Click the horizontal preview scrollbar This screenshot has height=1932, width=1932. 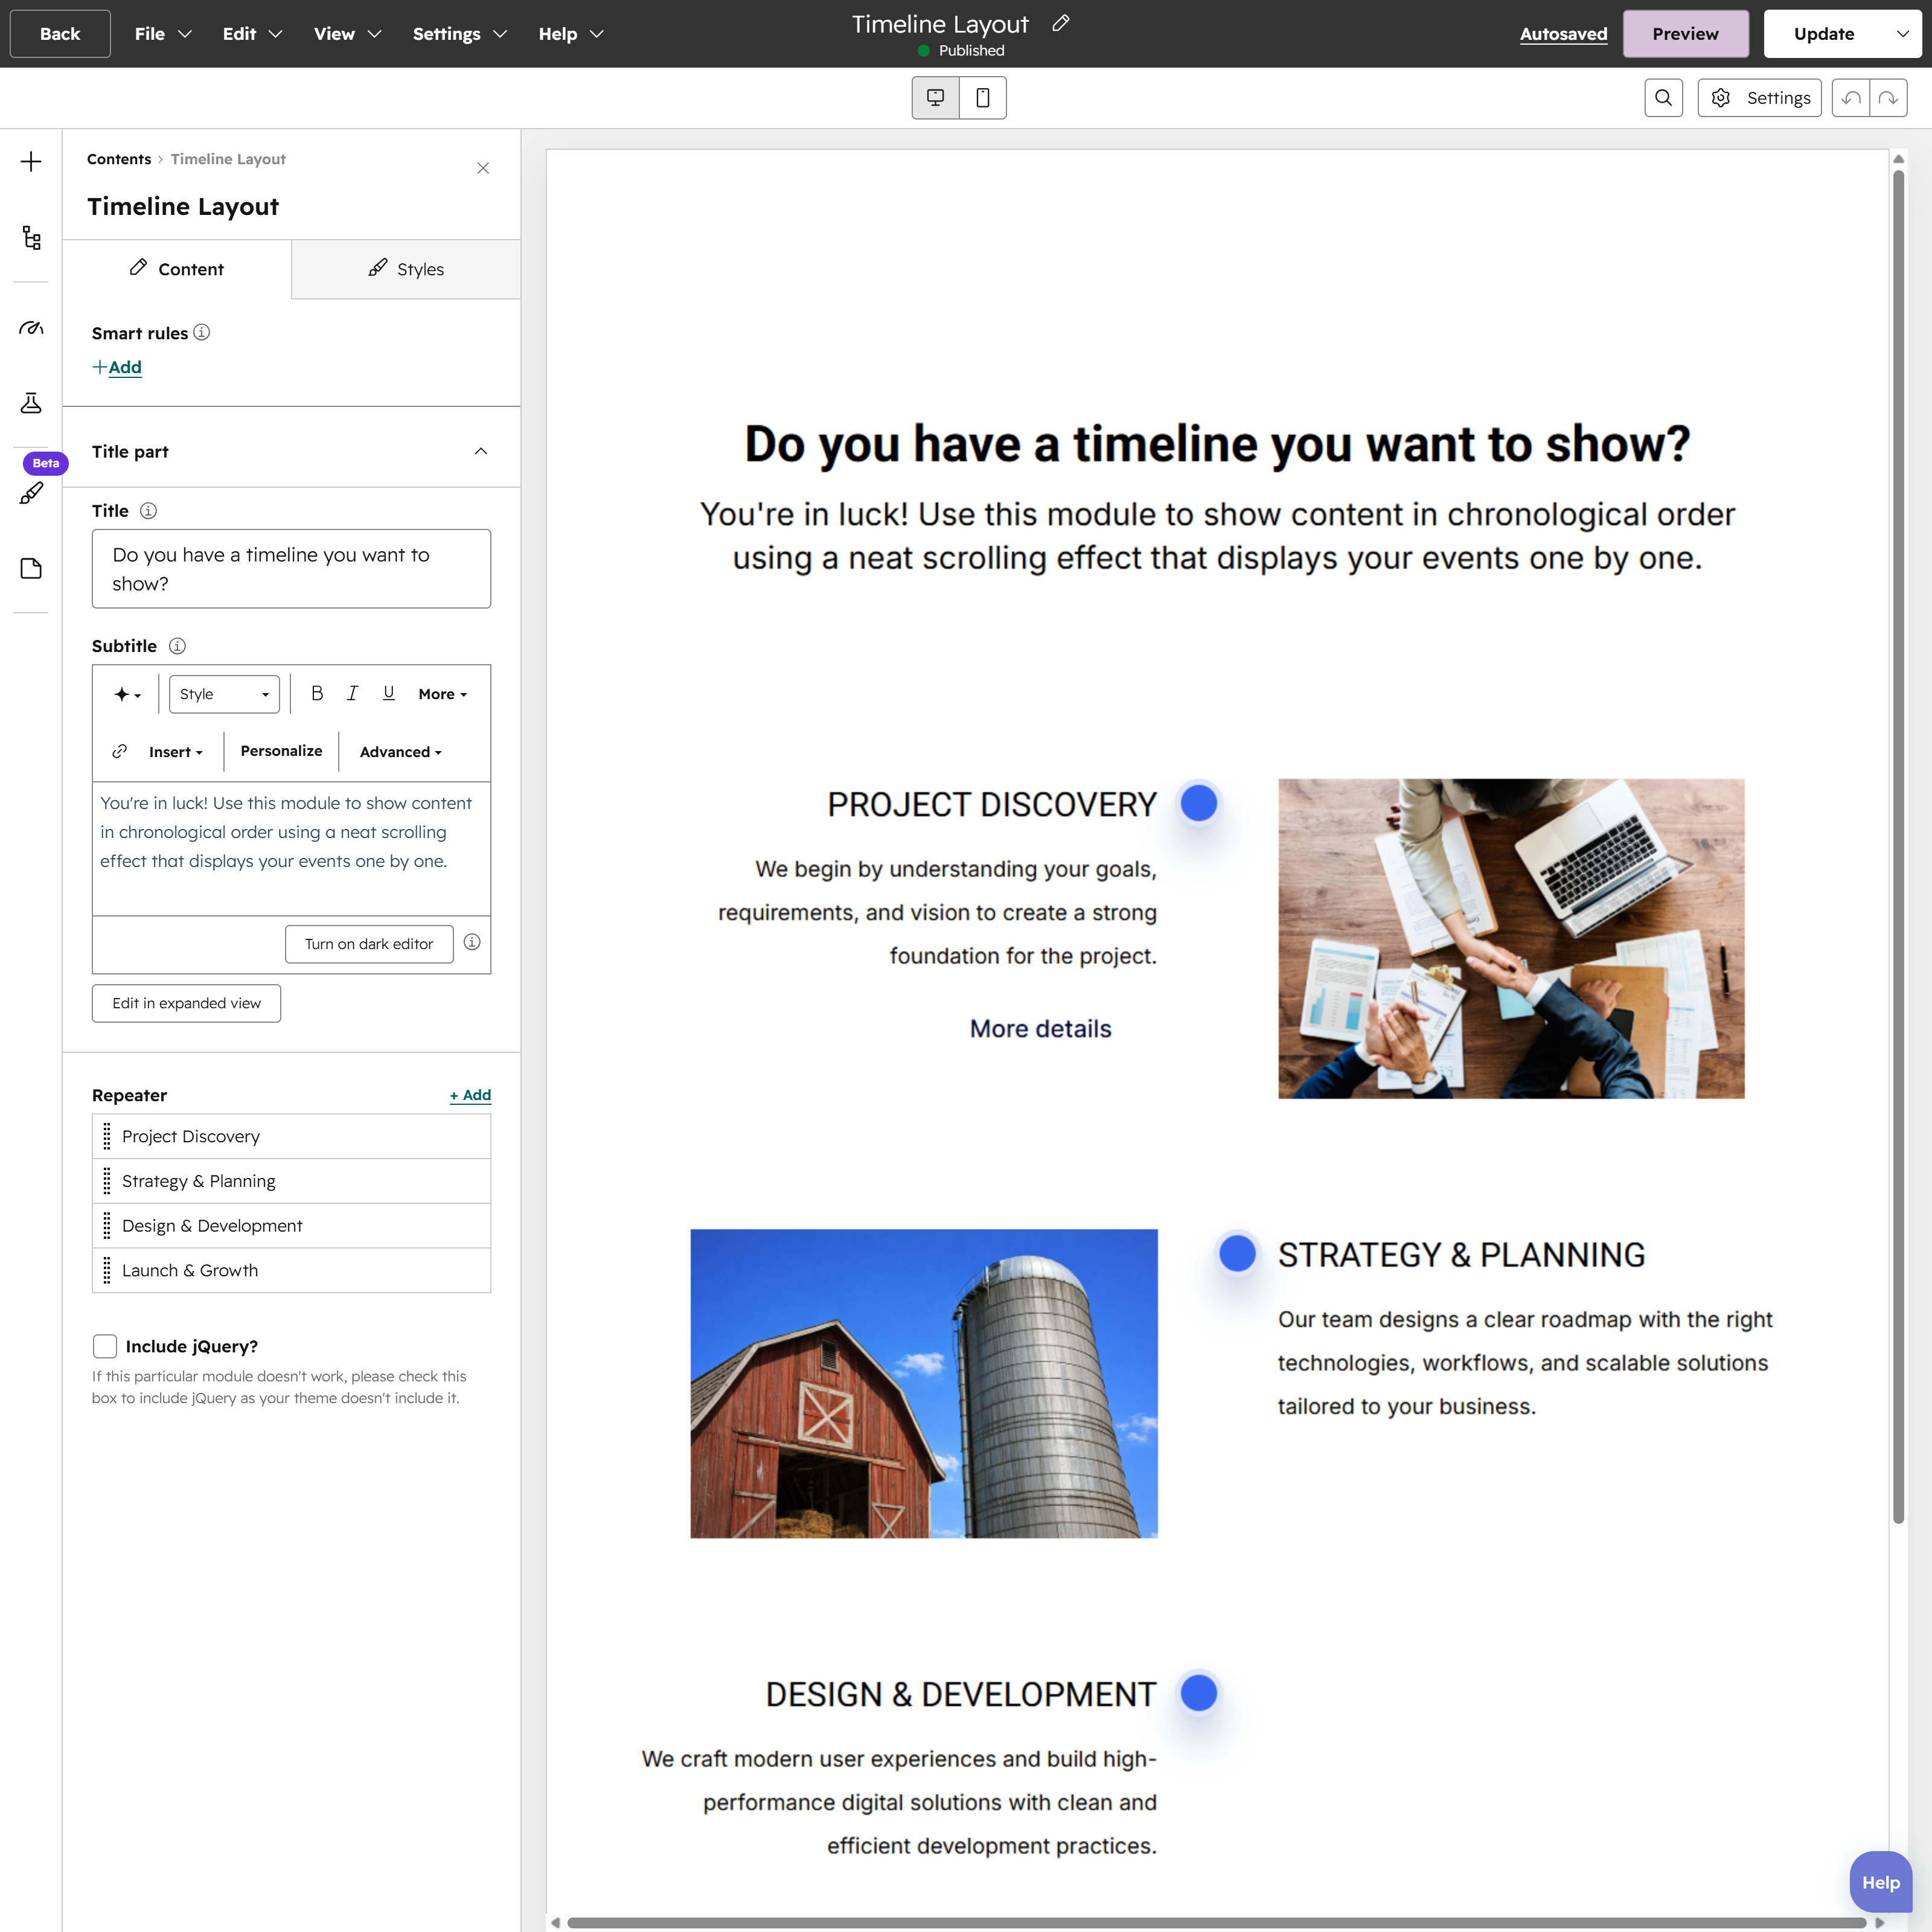pos(1216,1922)
